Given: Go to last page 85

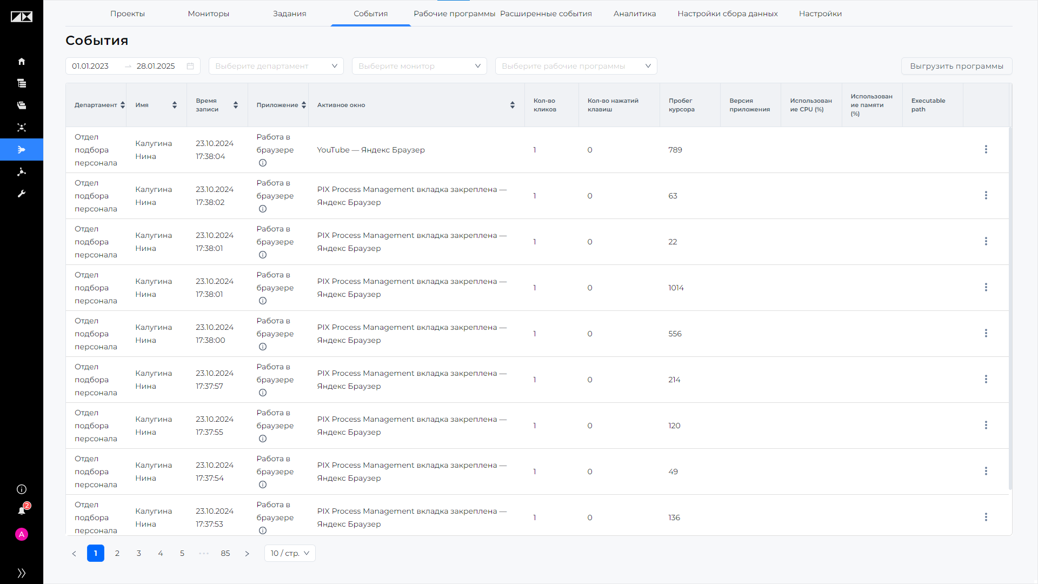Looking at the screenshot, I should (x=225, y=553).
